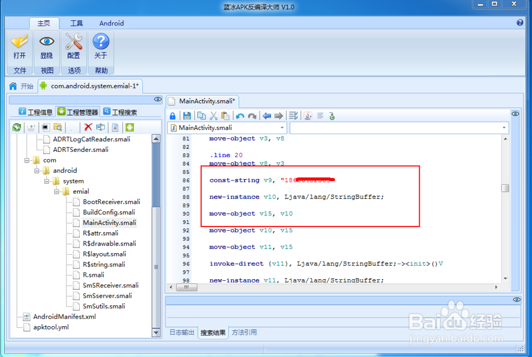Viewport: 532px width, 357px height.
Task: Click the project tree scroll-up arrow
Action: (x=156, y=139)
